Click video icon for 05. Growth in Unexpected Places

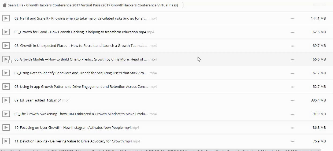(x=6, y=46)
